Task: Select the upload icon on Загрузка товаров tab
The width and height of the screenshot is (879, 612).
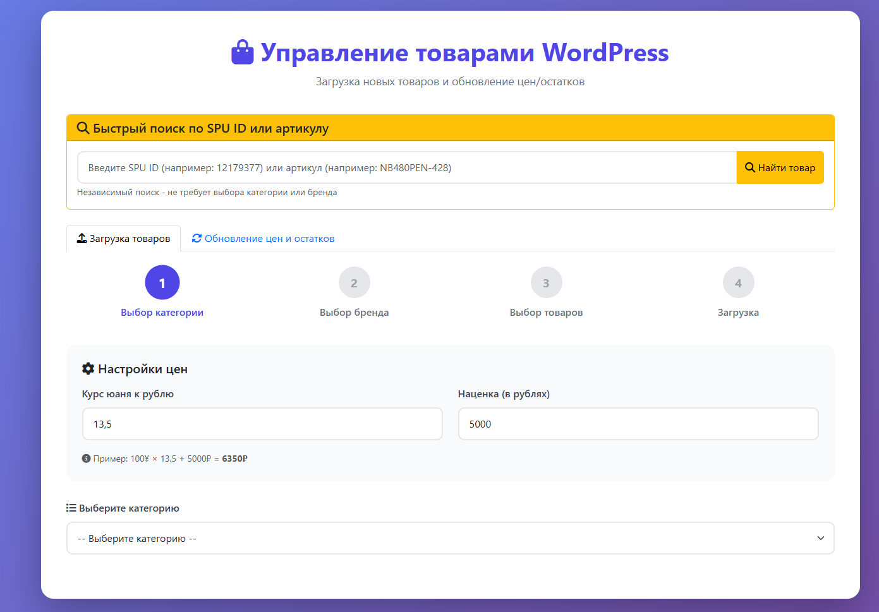Action: pyautogui.click(x=82, y=237)
